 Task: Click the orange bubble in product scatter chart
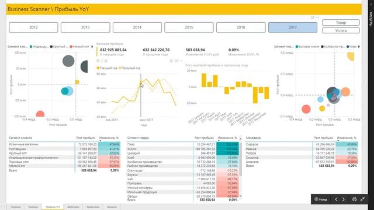click(x=345, y=92)
